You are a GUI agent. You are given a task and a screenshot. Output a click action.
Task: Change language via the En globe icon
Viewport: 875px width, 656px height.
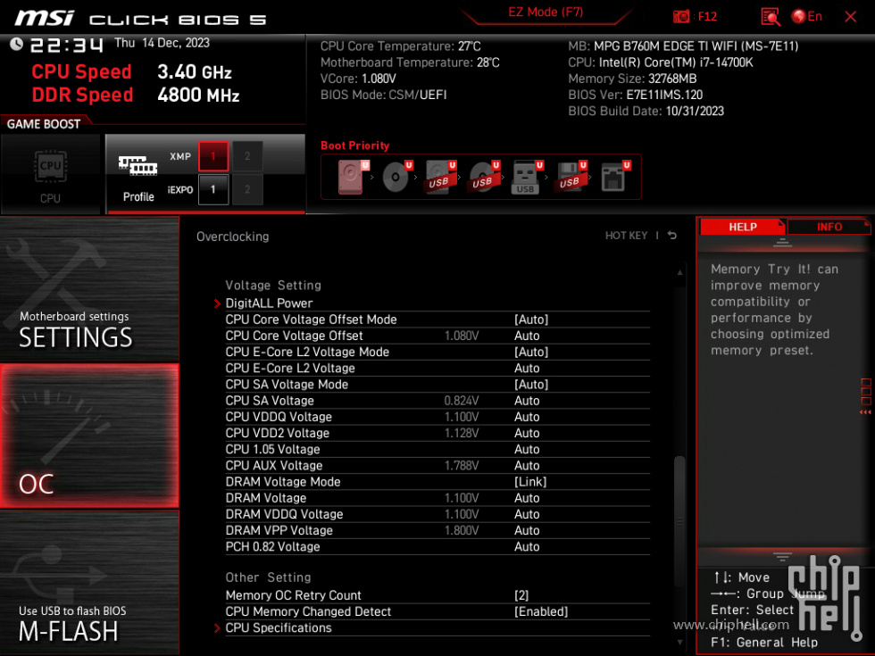tap(807, 16)
